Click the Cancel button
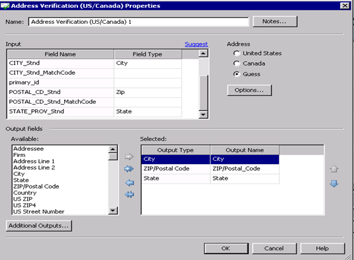 274,249
